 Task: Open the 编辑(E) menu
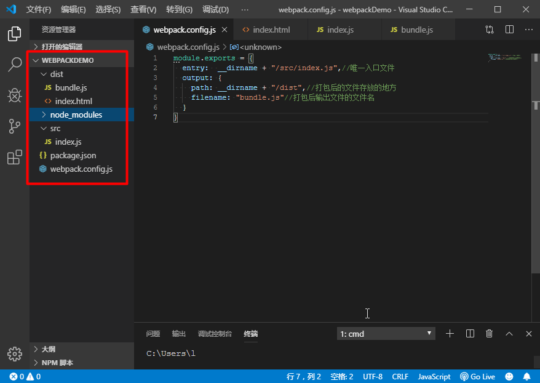[73, 10]
